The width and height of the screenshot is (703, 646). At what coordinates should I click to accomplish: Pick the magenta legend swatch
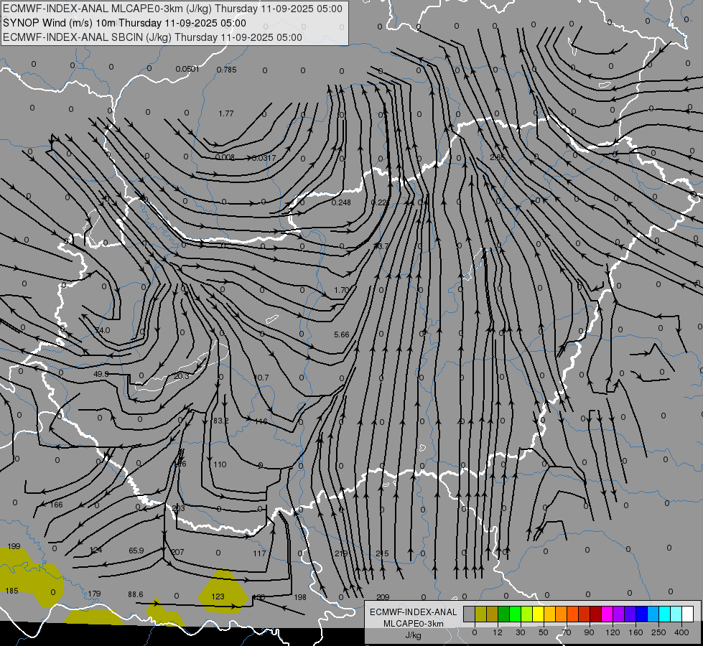pyautogui.click(x=607, y=614)
